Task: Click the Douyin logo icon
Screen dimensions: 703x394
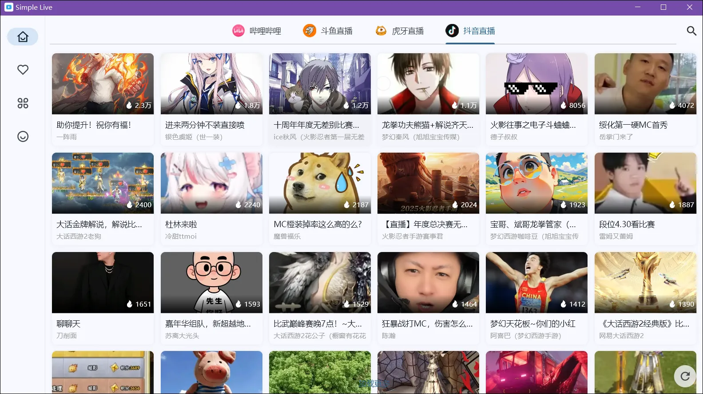Action: (452, 31)
